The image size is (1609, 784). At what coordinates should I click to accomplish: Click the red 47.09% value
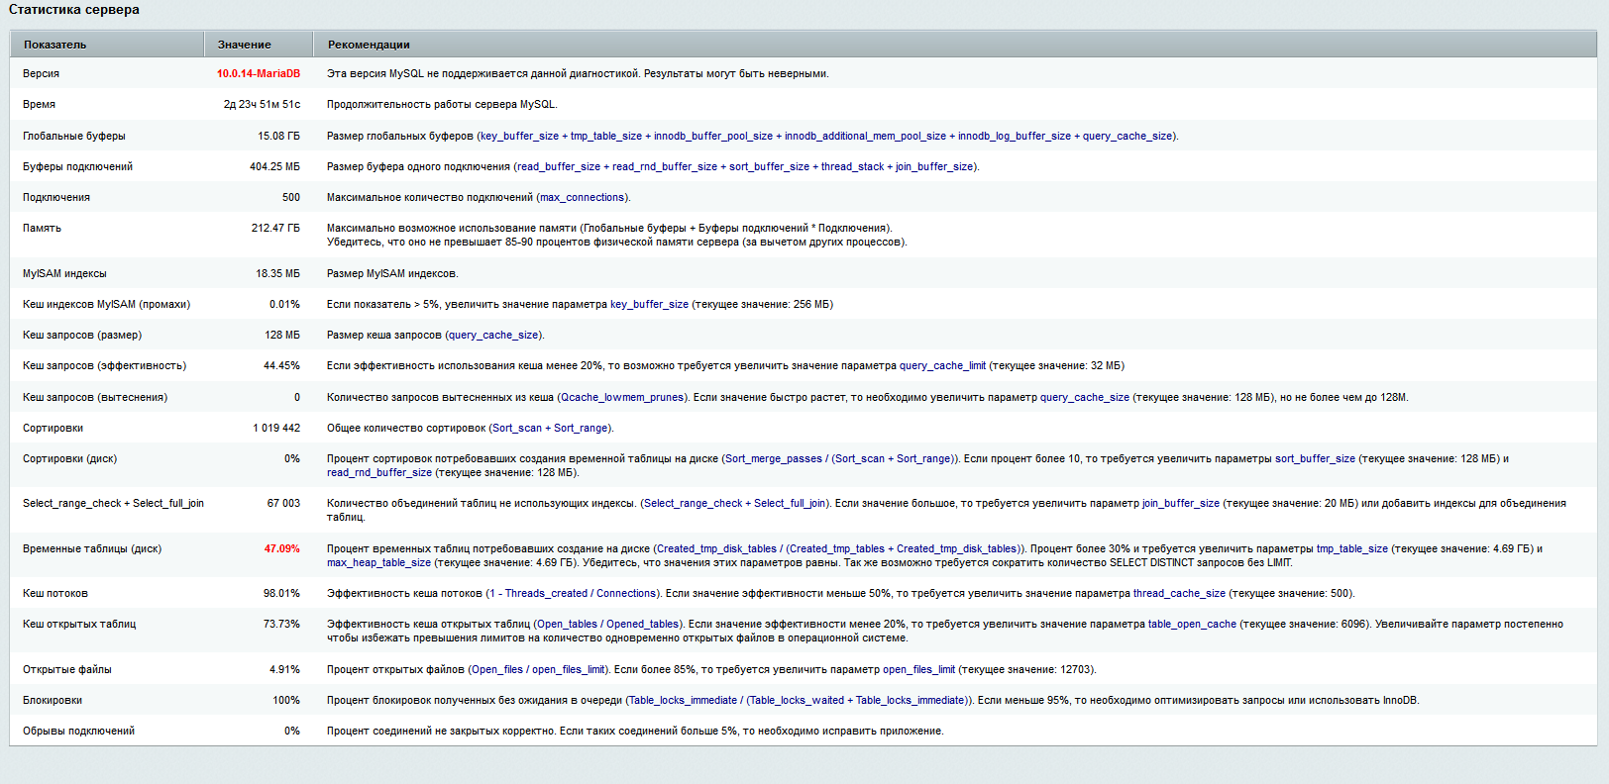tap(281, 548)
